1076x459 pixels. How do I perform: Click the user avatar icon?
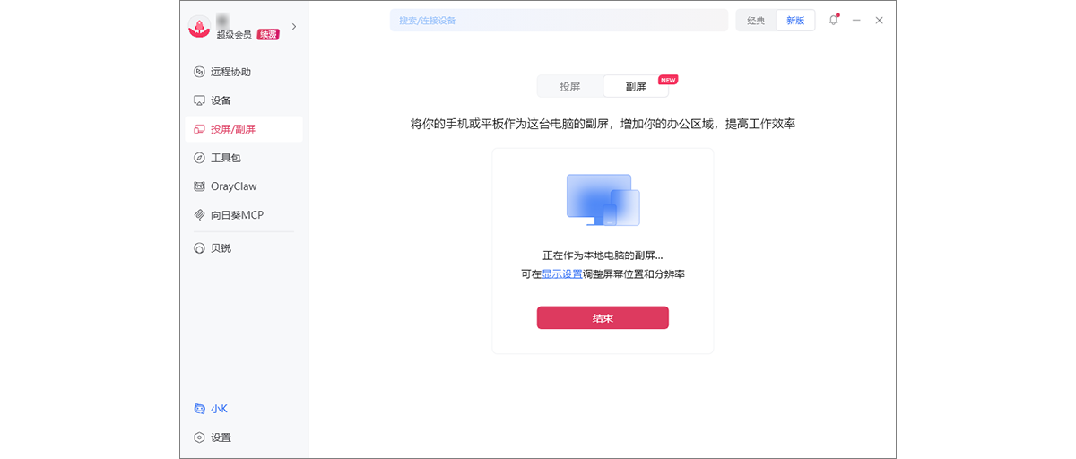tap(199, 27)
